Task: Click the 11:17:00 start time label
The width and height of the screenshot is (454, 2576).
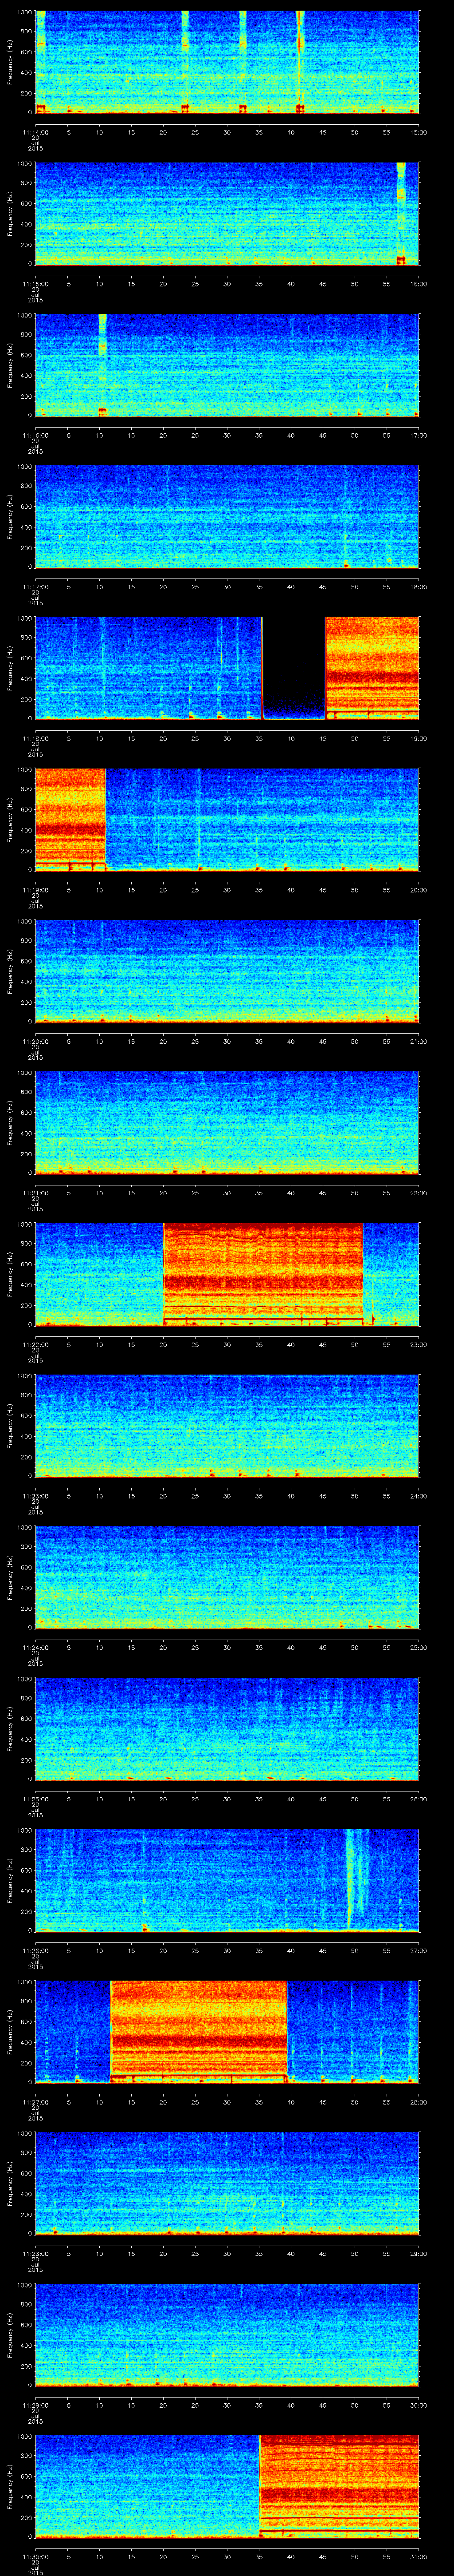Action: 36,586
